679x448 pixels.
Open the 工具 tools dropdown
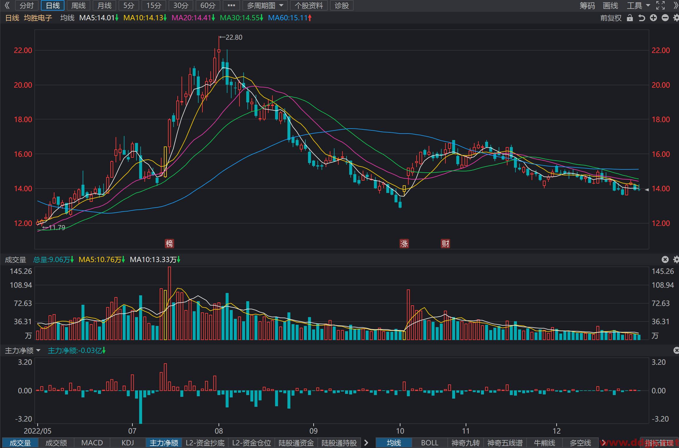point(638,5)
